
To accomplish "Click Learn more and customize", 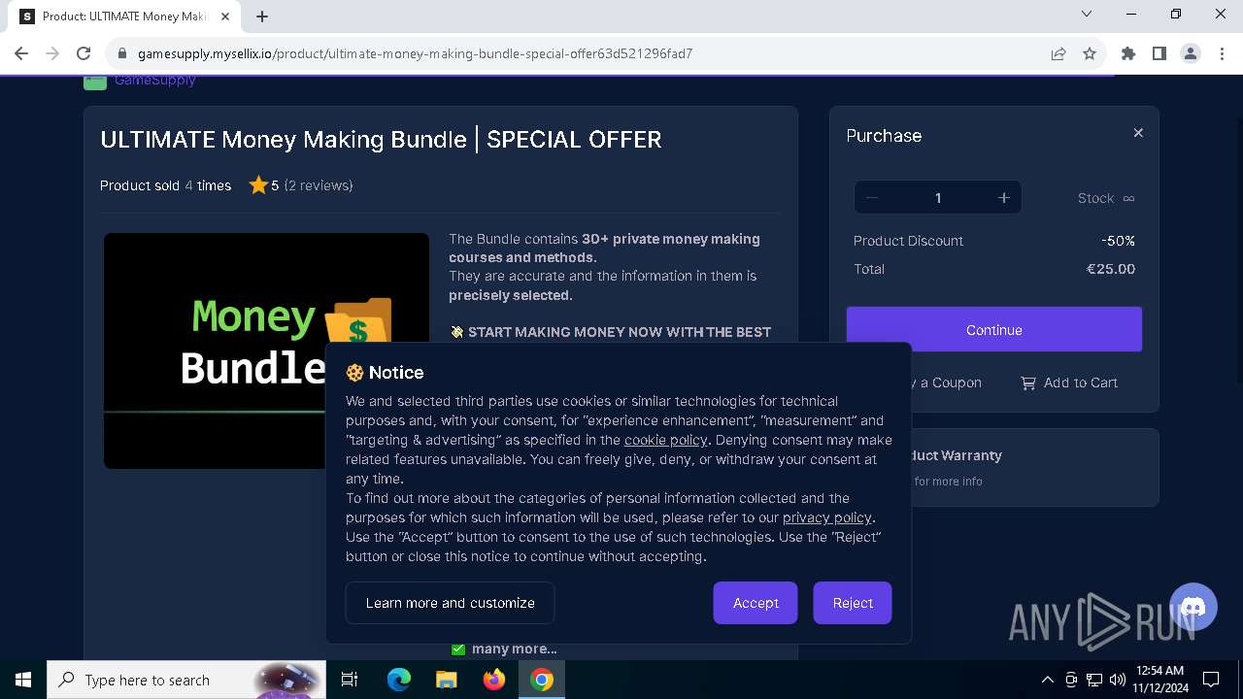I will click(450, 603).
